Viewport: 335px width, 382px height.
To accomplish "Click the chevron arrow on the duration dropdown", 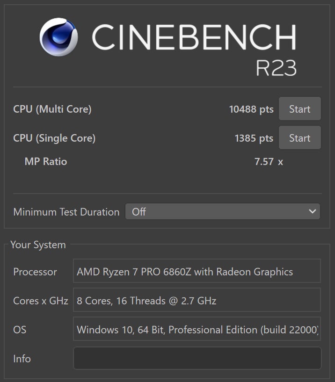I will tap(313, 212).
